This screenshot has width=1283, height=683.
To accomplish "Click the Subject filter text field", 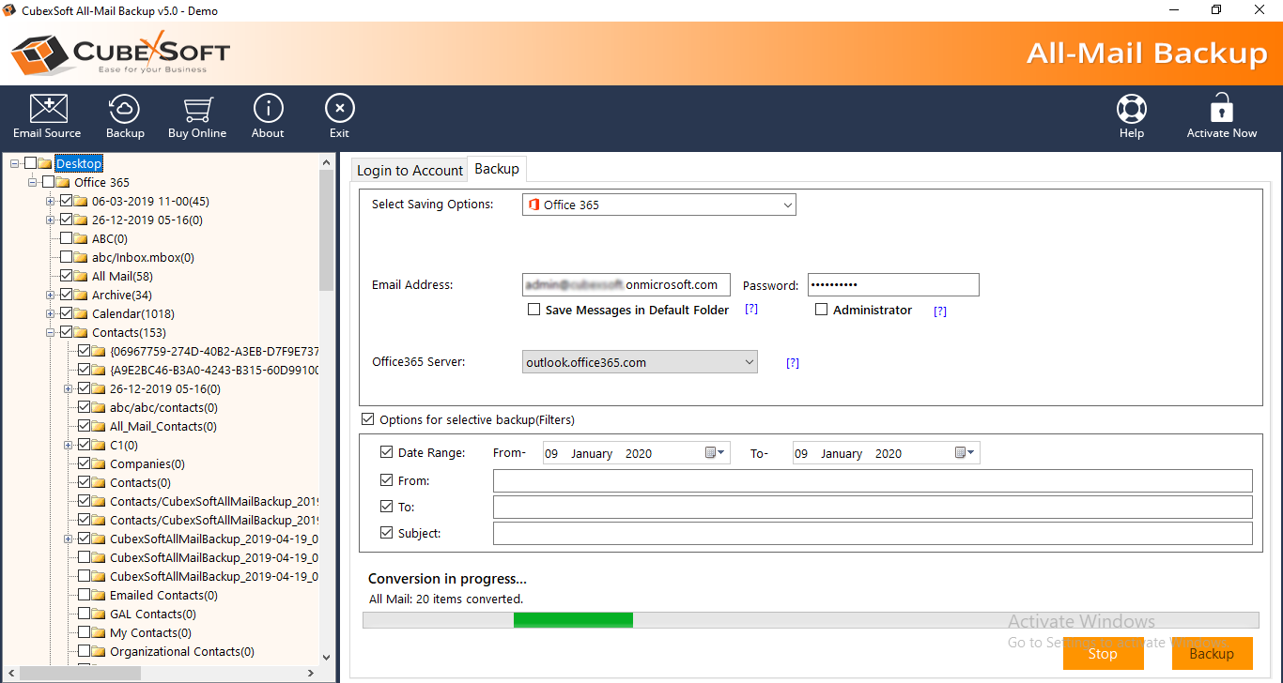I will [872, 534].
